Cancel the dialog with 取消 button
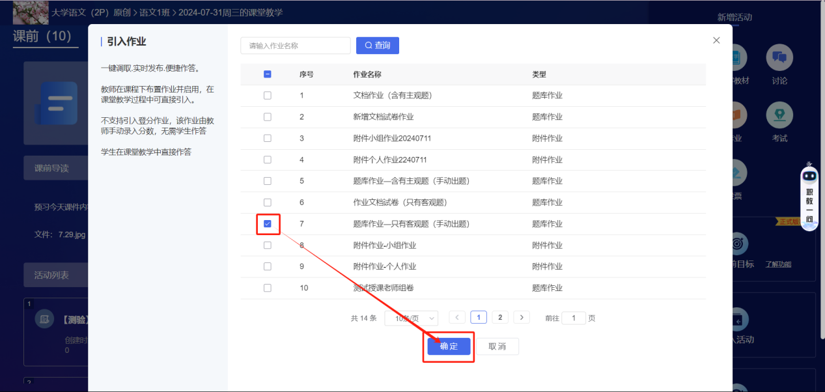 [497, 346]
